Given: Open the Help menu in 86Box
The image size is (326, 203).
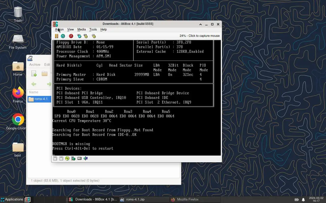Looking at the screenshot, I should pos(103,29).
